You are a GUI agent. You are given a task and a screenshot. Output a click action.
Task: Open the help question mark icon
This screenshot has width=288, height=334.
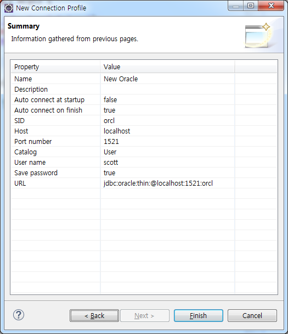19,315
